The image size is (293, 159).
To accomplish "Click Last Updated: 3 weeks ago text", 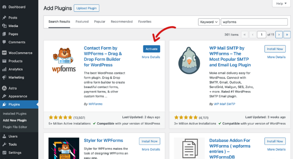I will (x=265, y=117).
